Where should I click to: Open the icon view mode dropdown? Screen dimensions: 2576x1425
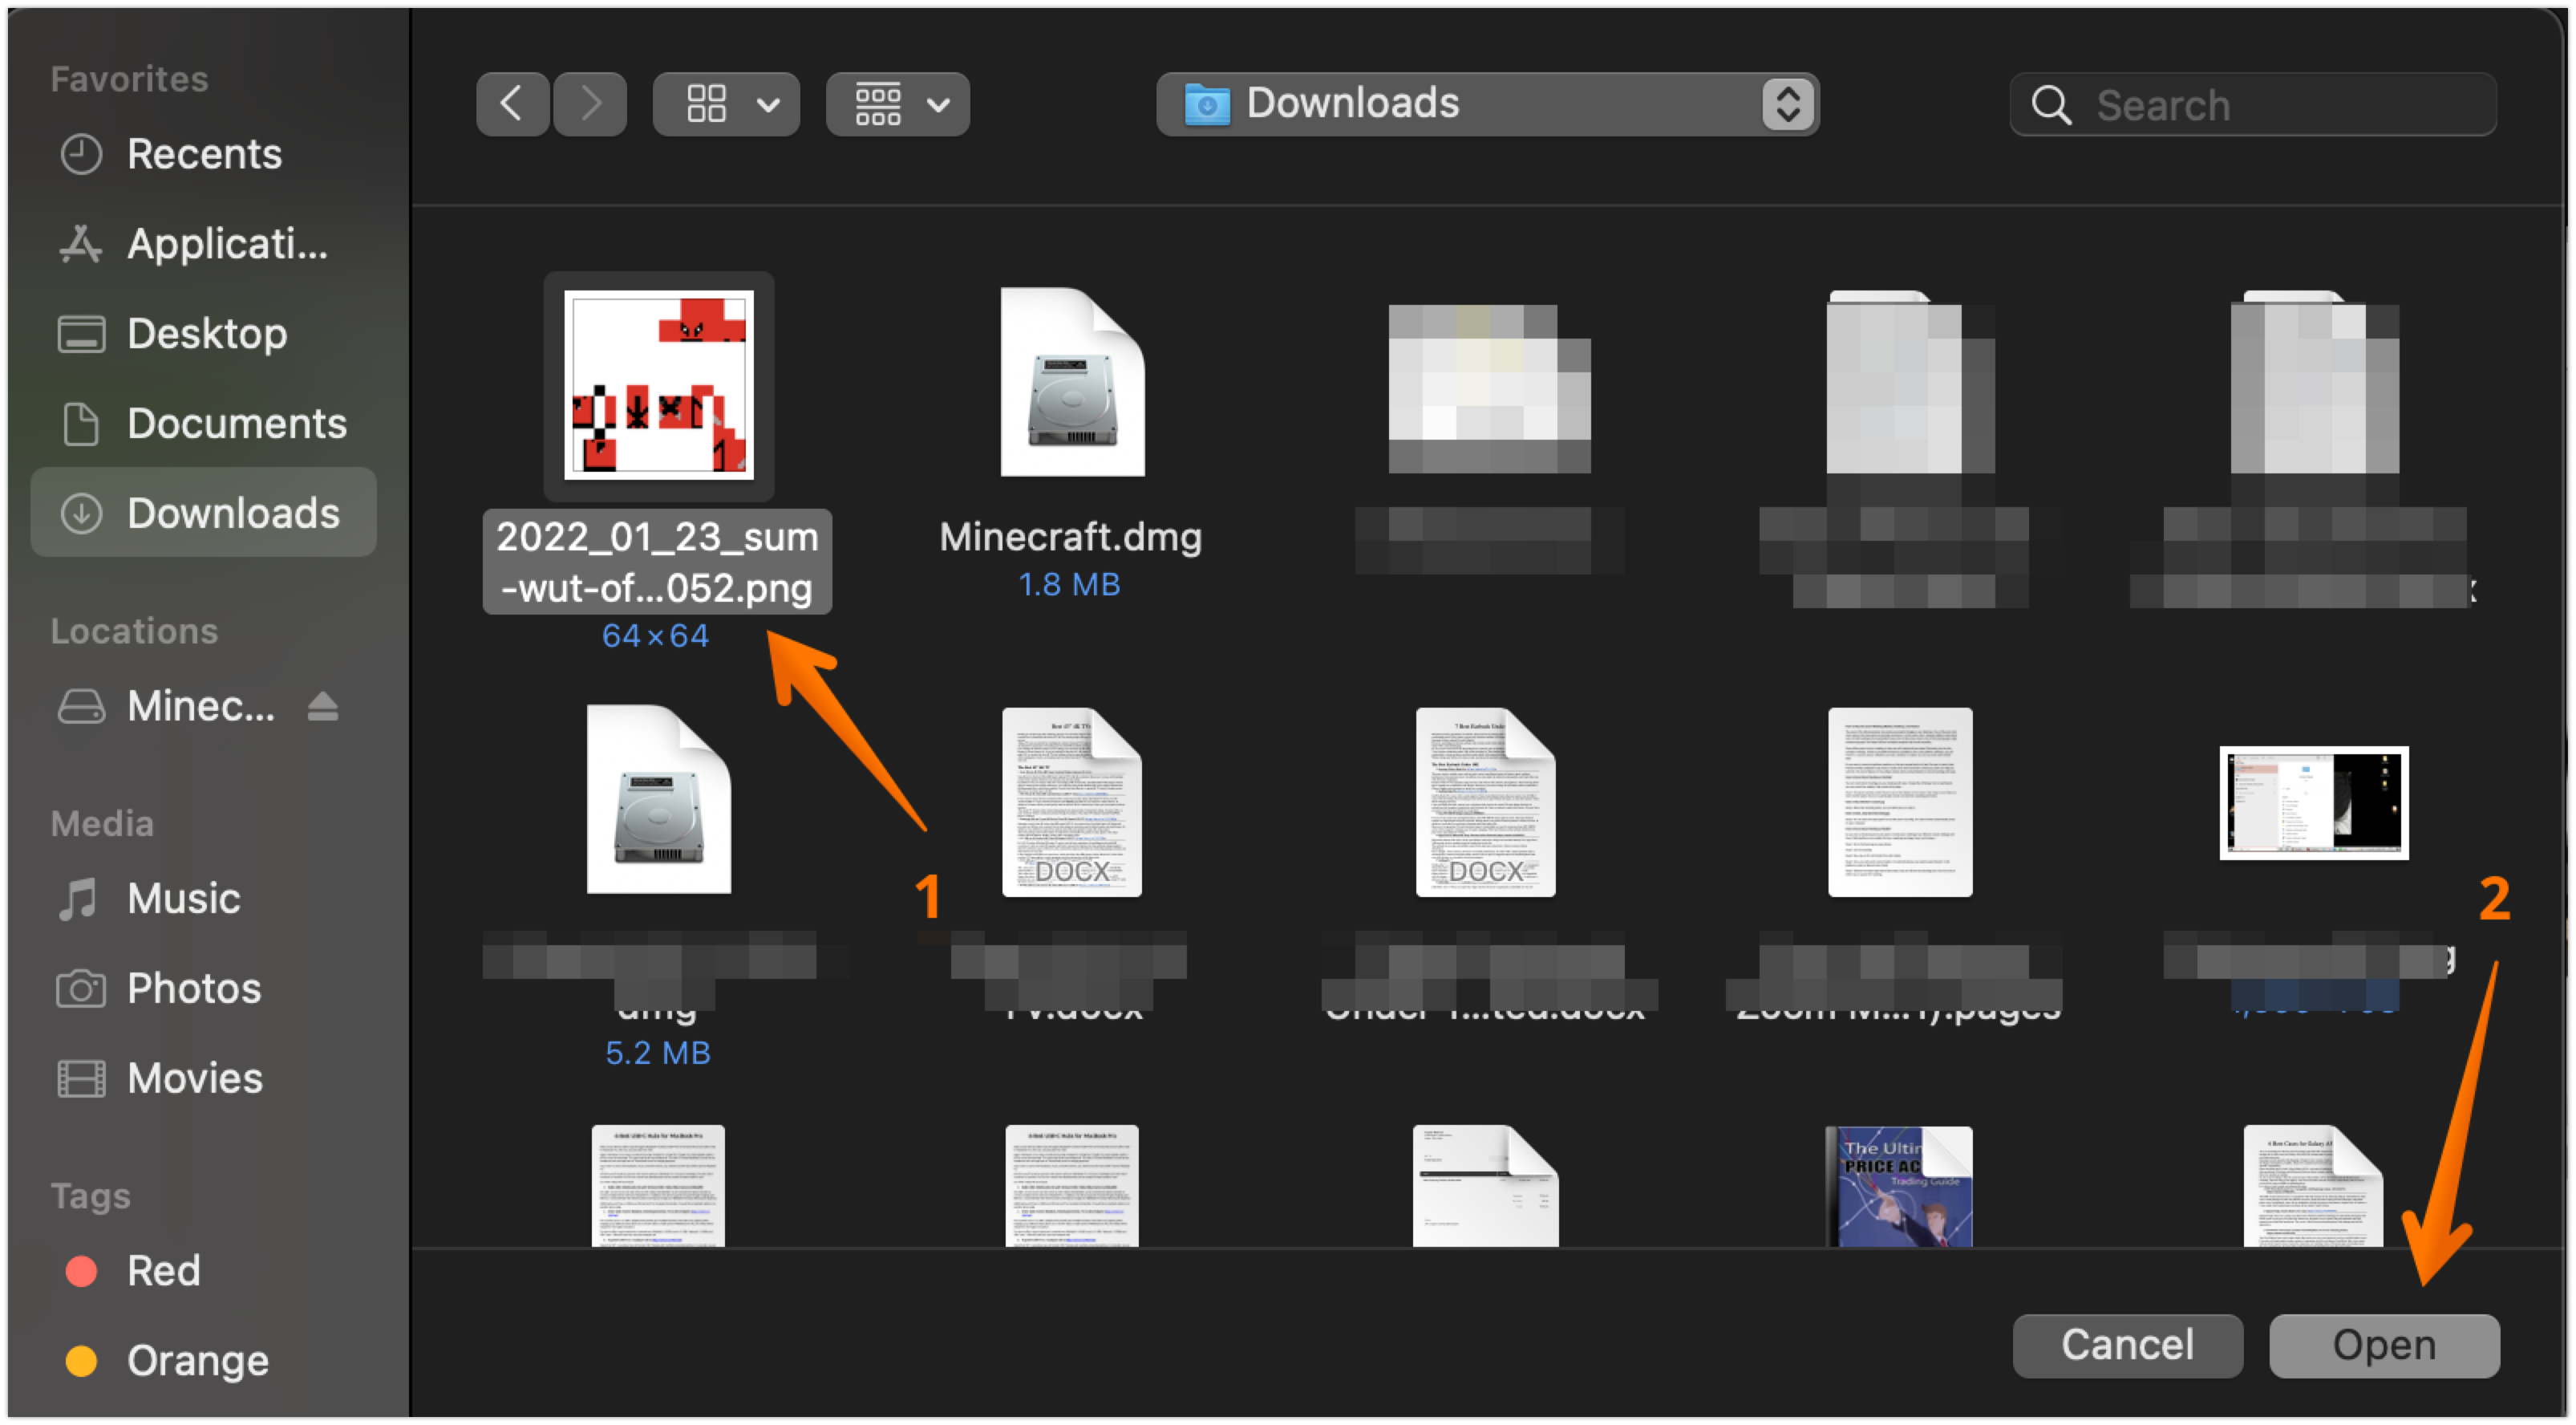click(726, 104)
